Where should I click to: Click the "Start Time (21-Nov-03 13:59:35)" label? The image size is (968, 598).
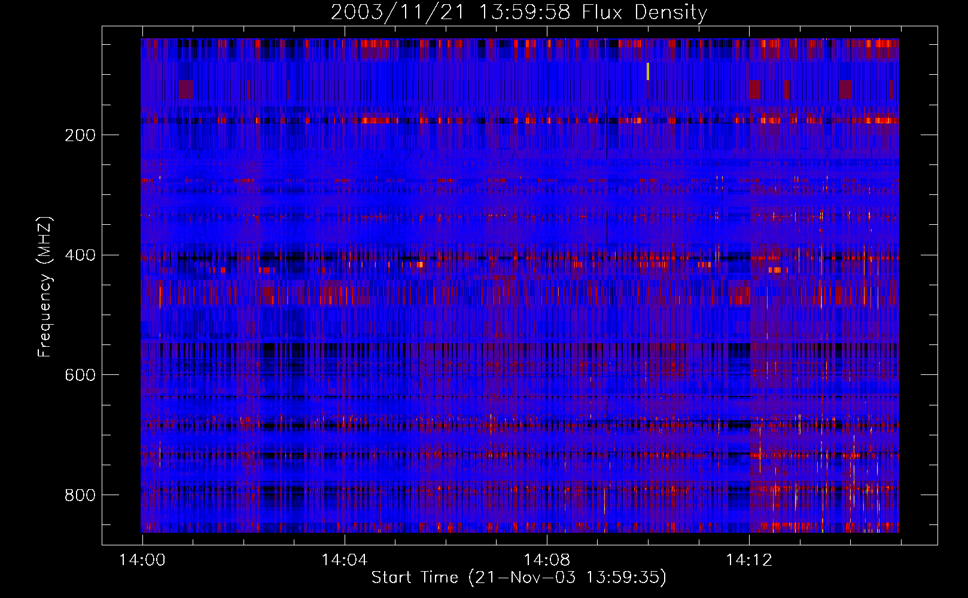click(519, 578)
